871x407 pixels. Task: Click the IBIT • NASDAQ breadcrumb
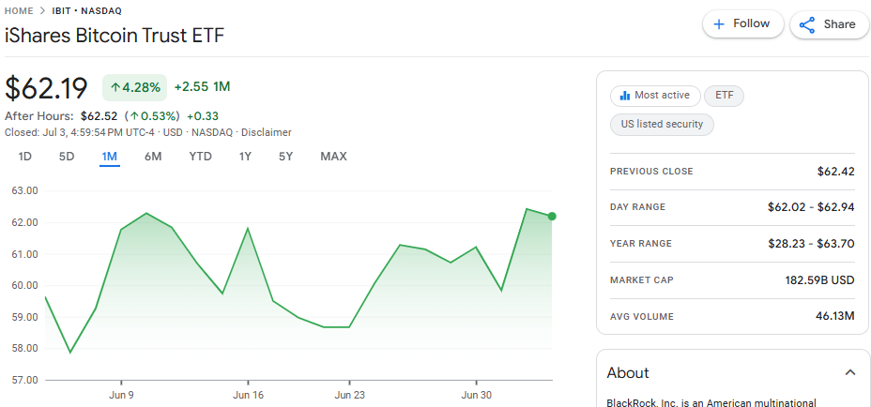pyautogui.click(x=86, y=10)
